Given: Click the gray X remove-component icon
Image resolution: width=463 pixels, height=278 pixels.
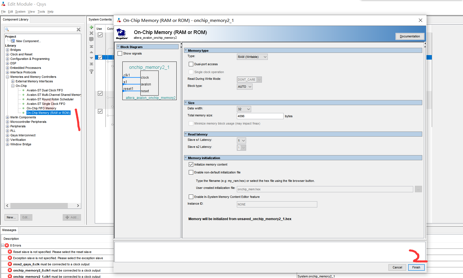Looking at the screenshot, I should (91, 33).
